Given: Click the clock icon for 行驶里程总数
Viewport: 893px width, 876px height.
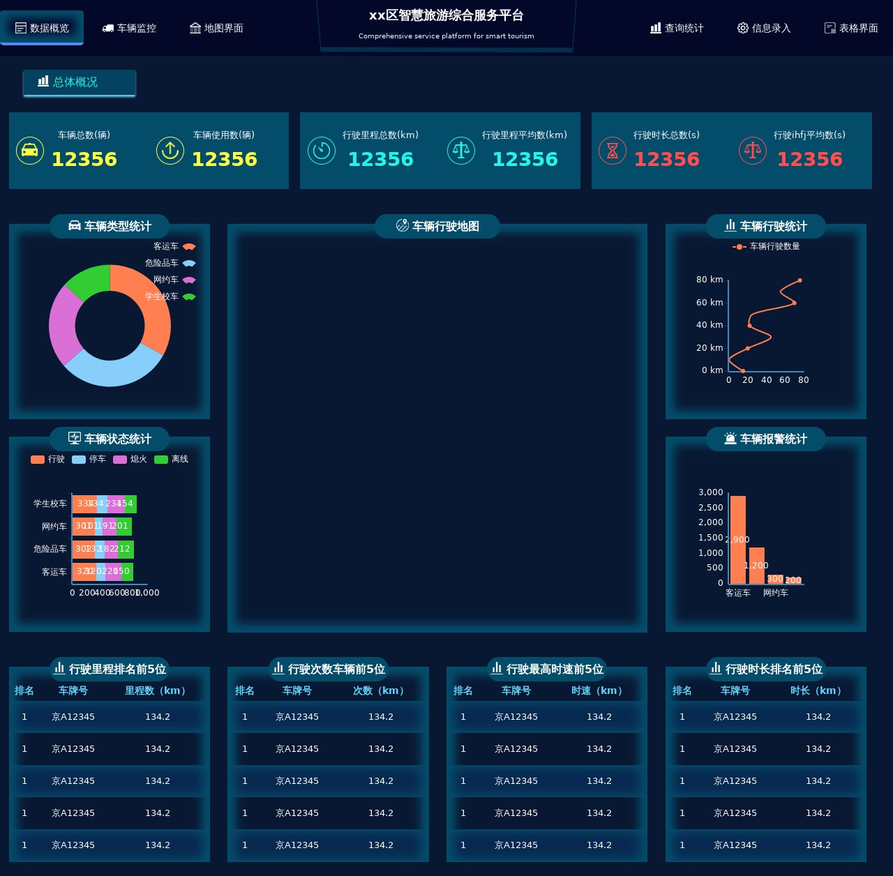Looking at the screenshot, I should 322,151.
